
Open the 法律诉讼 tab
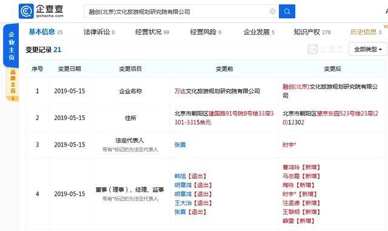[99, 32]
